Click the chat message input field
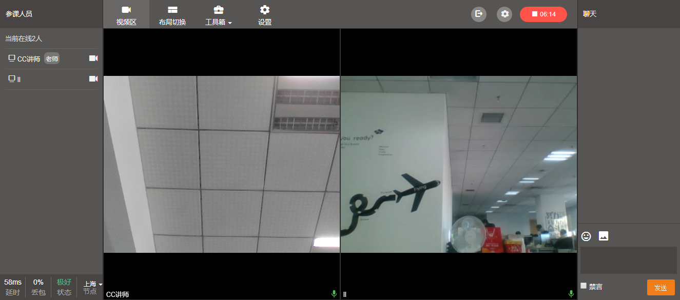The height and width of the screenshot is (300, 680). (628, 260)
